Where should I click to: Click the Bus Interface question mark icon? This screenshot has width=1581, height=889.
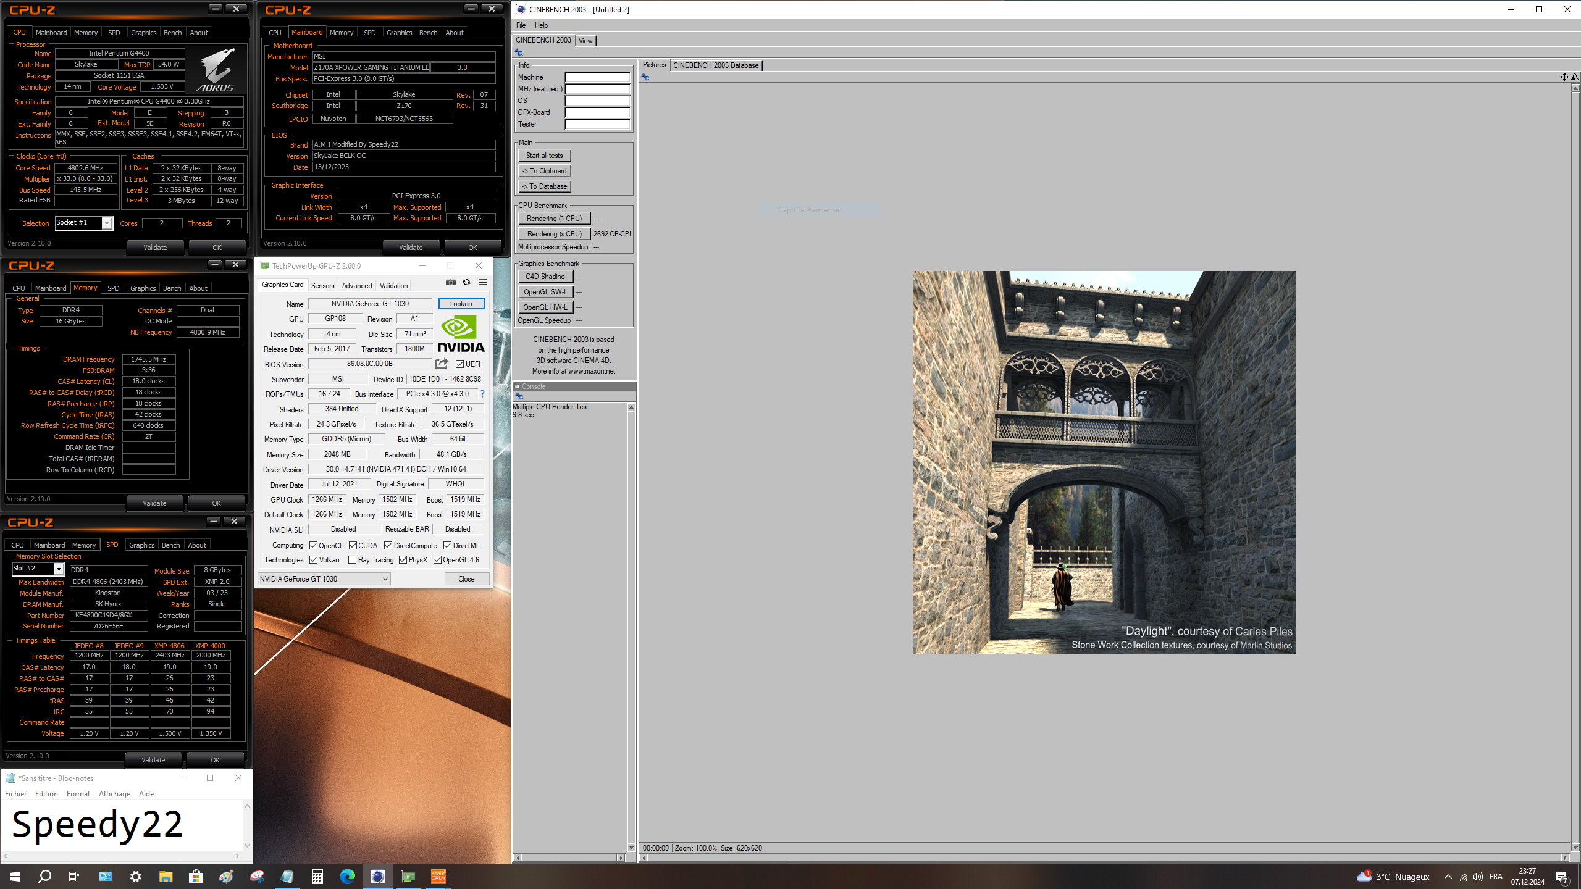tap(482, 394)
